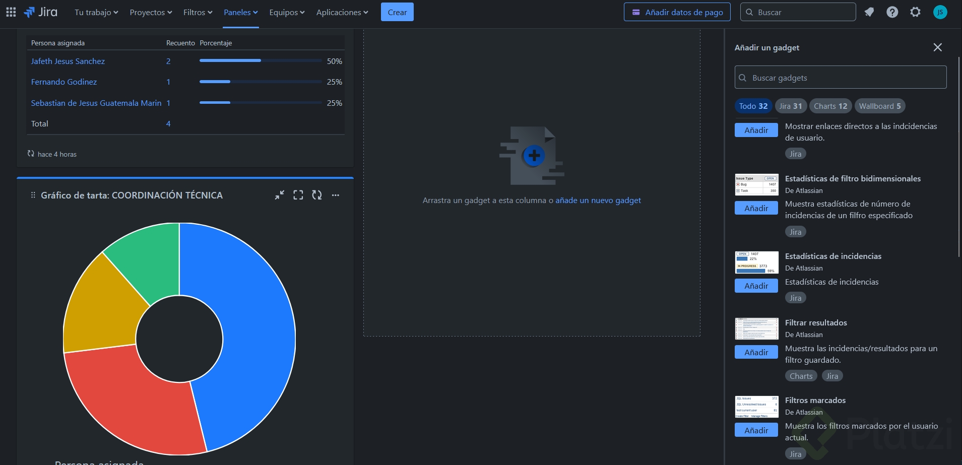Click the drag handle of the Gráfico de tarta gadget
Viewport: 962px width, 465px height.
pyautogui.click(x=33, y=195)
